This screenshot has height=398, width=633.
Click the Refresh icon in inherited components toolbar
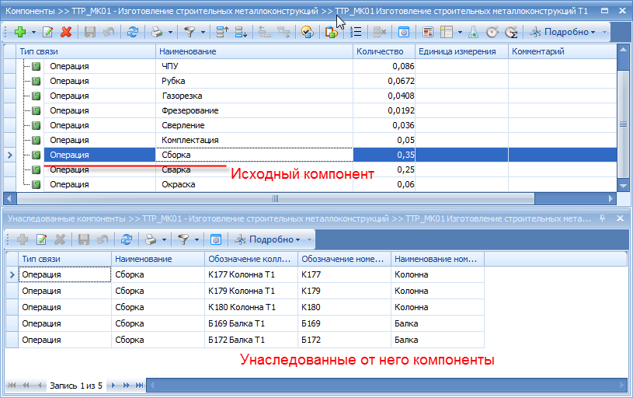point(127,239)
